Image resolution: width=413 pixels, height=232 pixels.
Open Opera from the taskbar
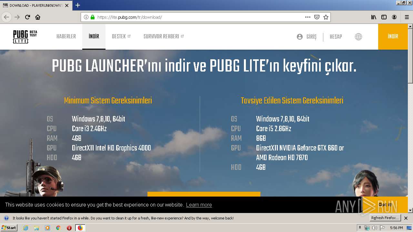(x=69, y=228)
